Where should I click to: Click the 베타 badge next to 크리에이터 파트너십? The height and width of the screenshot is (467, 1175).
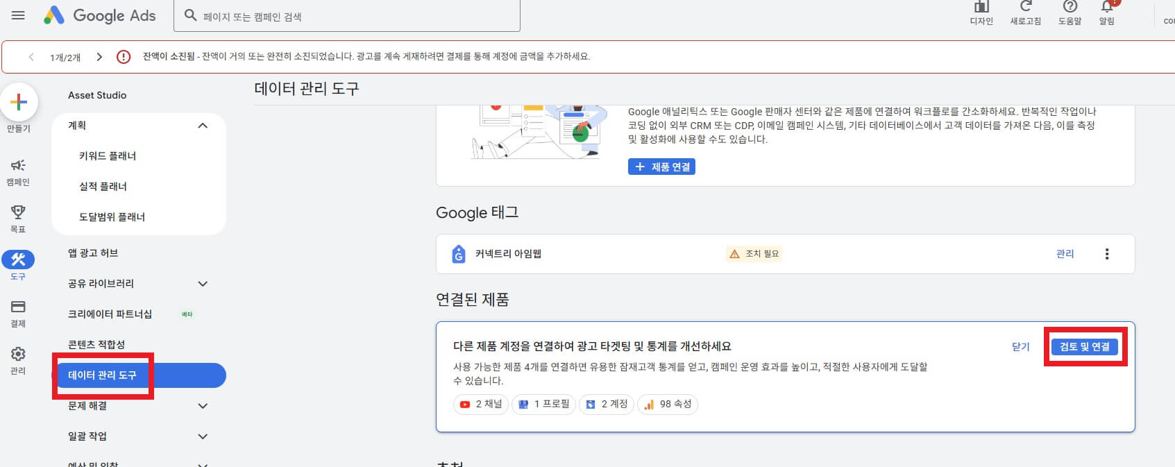187,314
